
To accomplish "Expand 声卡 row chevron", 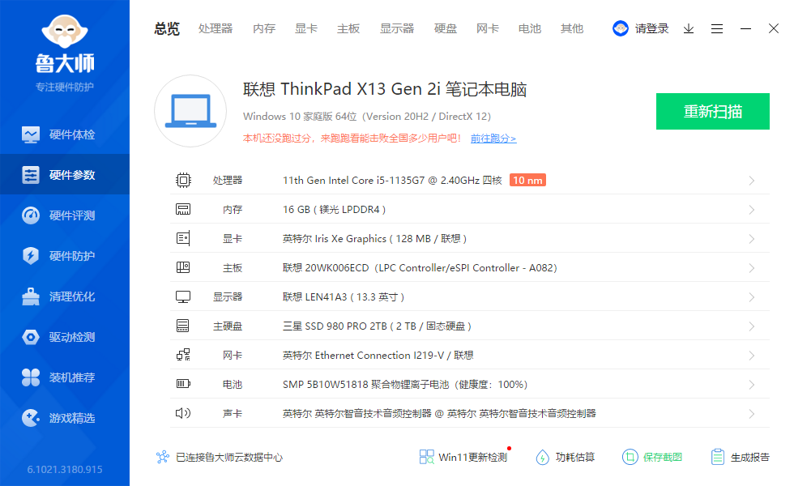I will (752, 414).
